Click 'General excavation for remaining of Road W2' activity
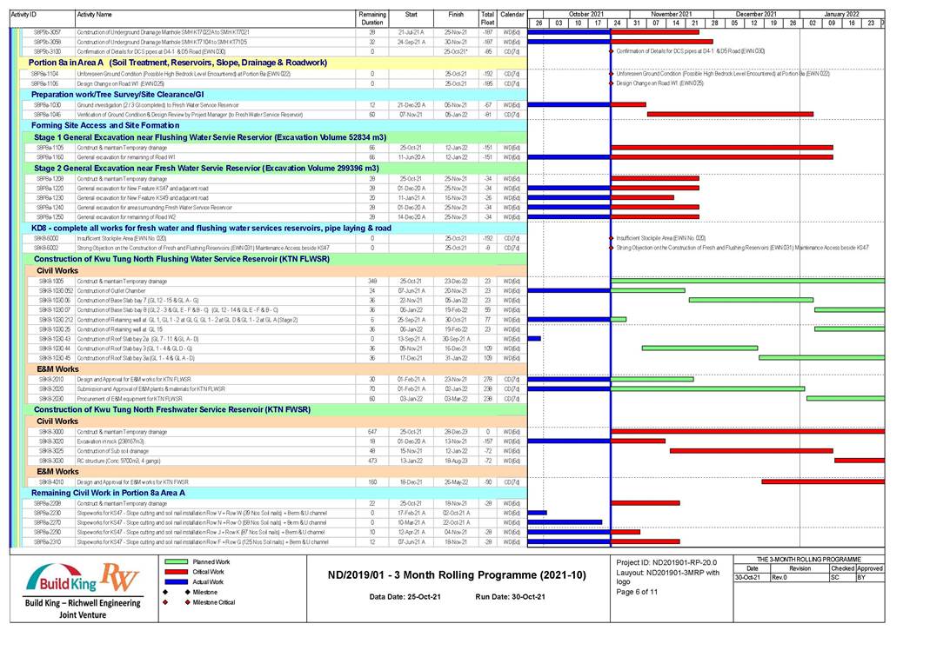The image size is (930, 657). (126, 217)
